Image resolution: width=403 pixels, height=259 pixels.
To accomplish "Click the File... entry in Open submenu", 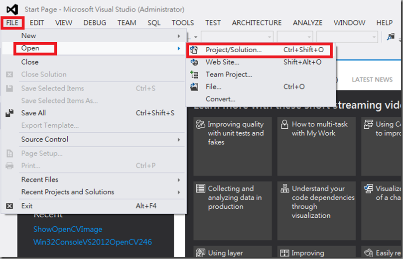I will [261, 86].
